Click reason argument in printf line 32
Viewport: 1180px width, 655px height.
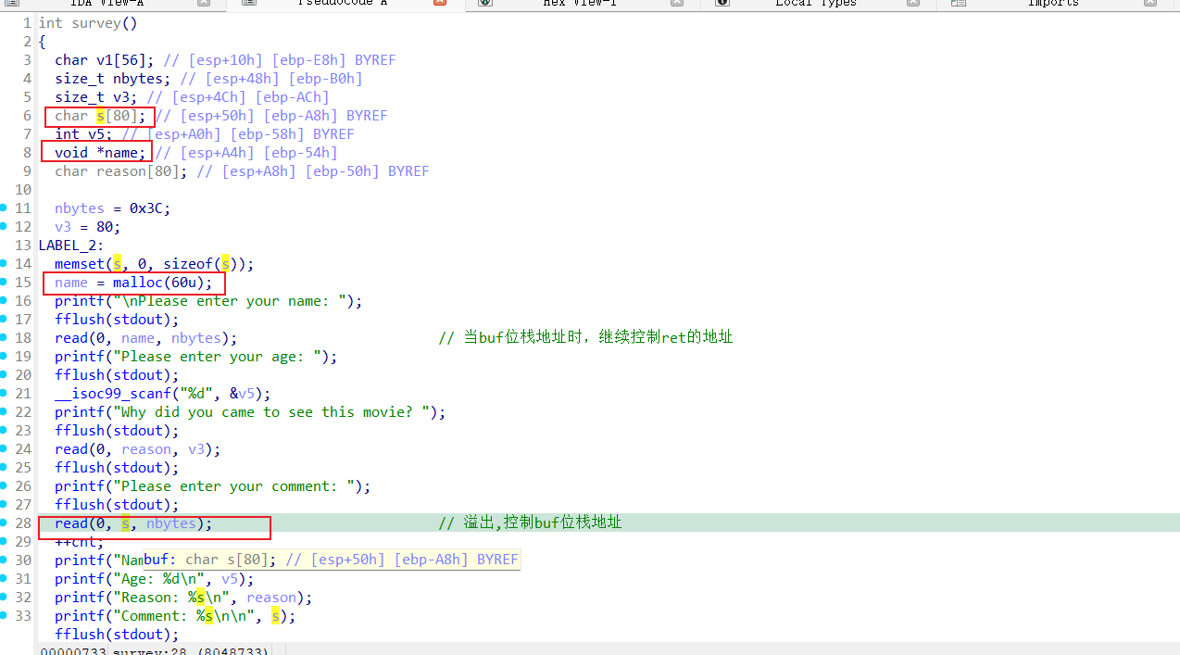pos(271,598)
